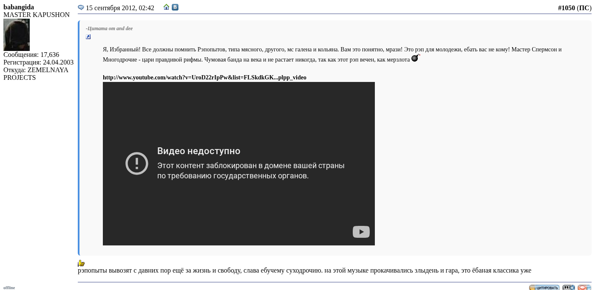Open the YouTube URL link above video
The height and width of the screenshot is (290, 595).
click(204, 77)
